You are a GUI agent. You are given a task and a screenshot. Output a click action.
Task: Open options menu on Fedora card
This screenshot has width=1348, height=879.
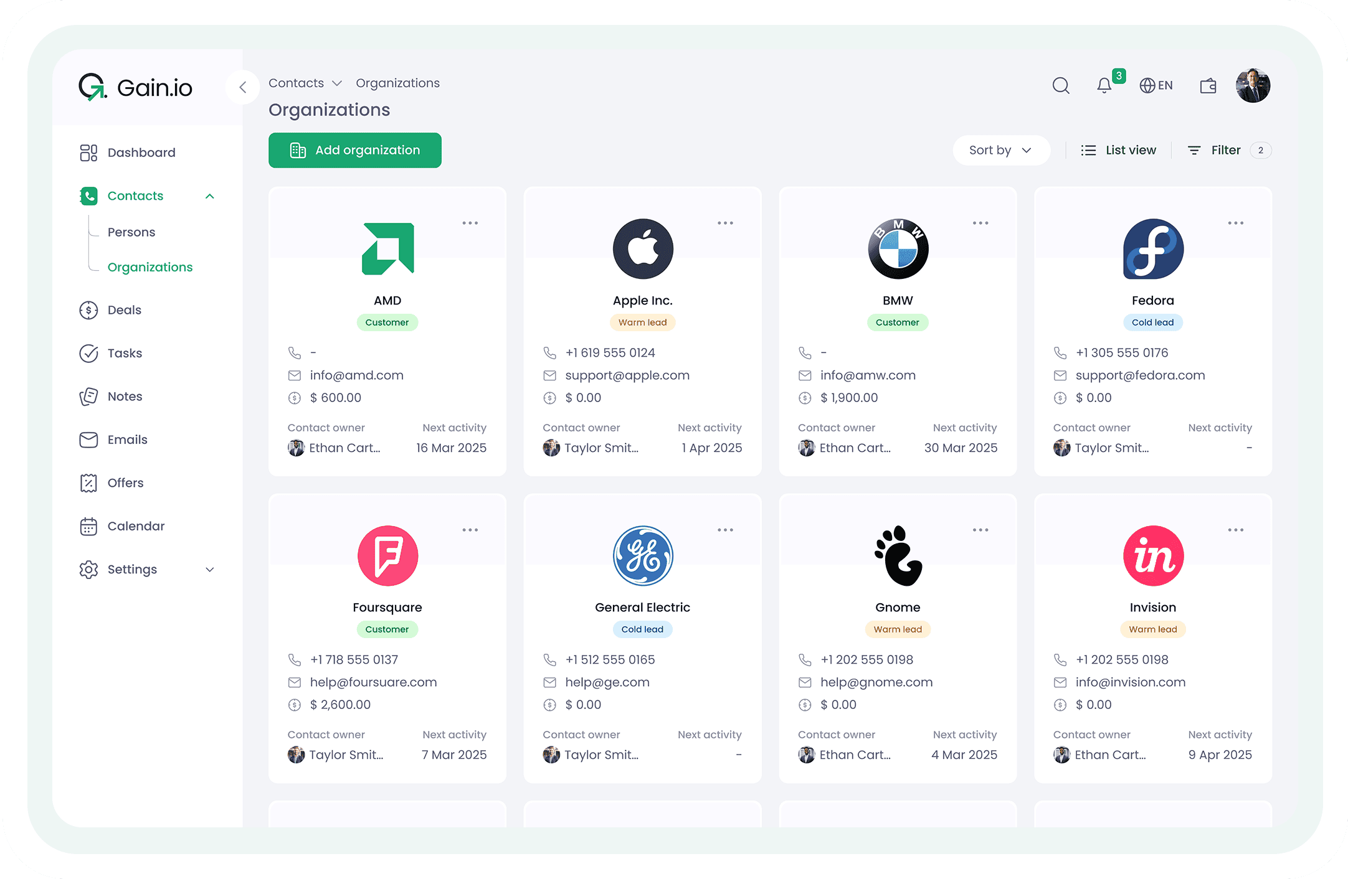1236,222
